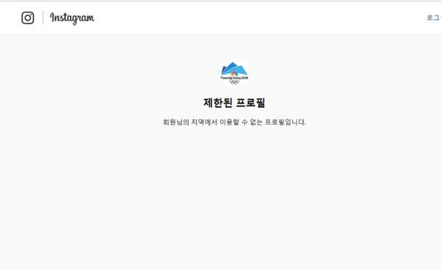Click the blue mountain emblem in the avatar
Screen dimensions: 441x270
[234, 69]
